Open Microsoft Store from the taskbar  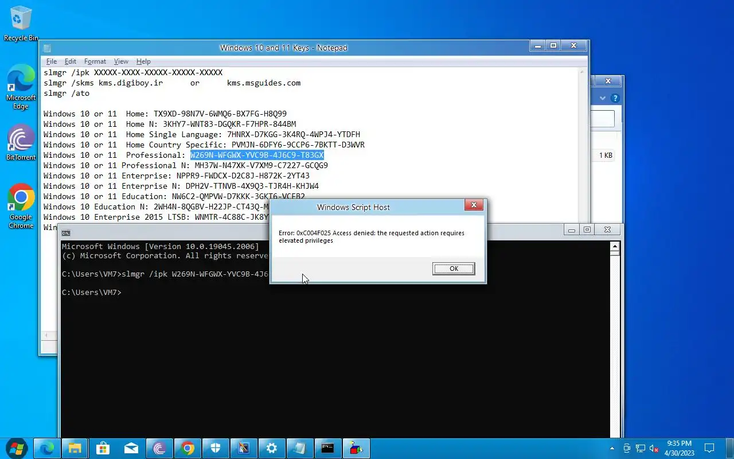103,448
